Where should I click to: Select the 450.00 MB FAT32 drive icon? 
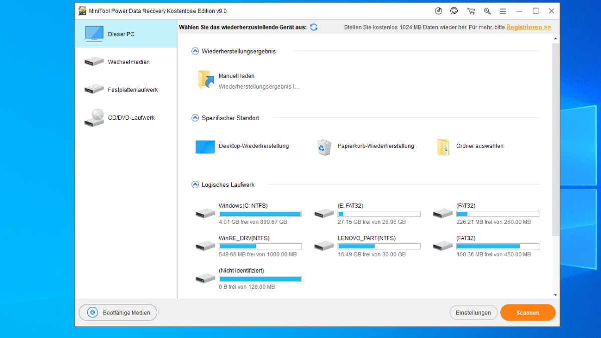[443, 246]
